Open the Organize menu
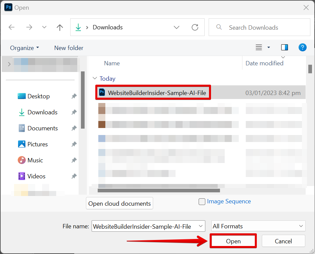This screenshot has height=254, width=315. pyautogui.click(x=24, y=48)
